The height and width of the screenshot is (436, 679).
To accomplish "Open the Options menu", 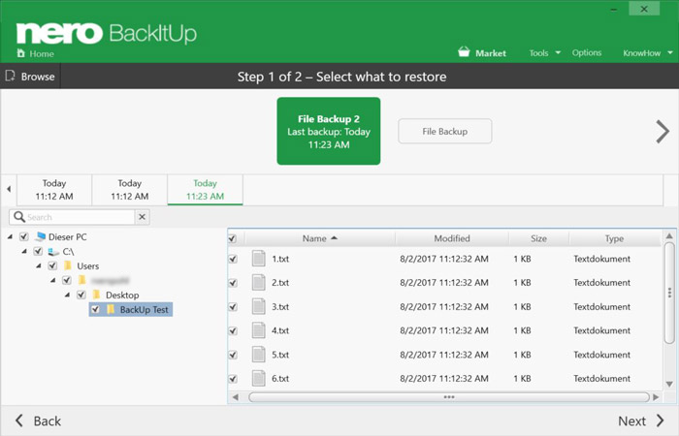I will (587, 52).
